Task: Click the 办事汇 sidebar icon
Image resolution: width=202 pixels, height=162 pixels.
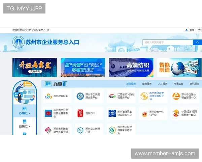Action: tap(25, 108)
